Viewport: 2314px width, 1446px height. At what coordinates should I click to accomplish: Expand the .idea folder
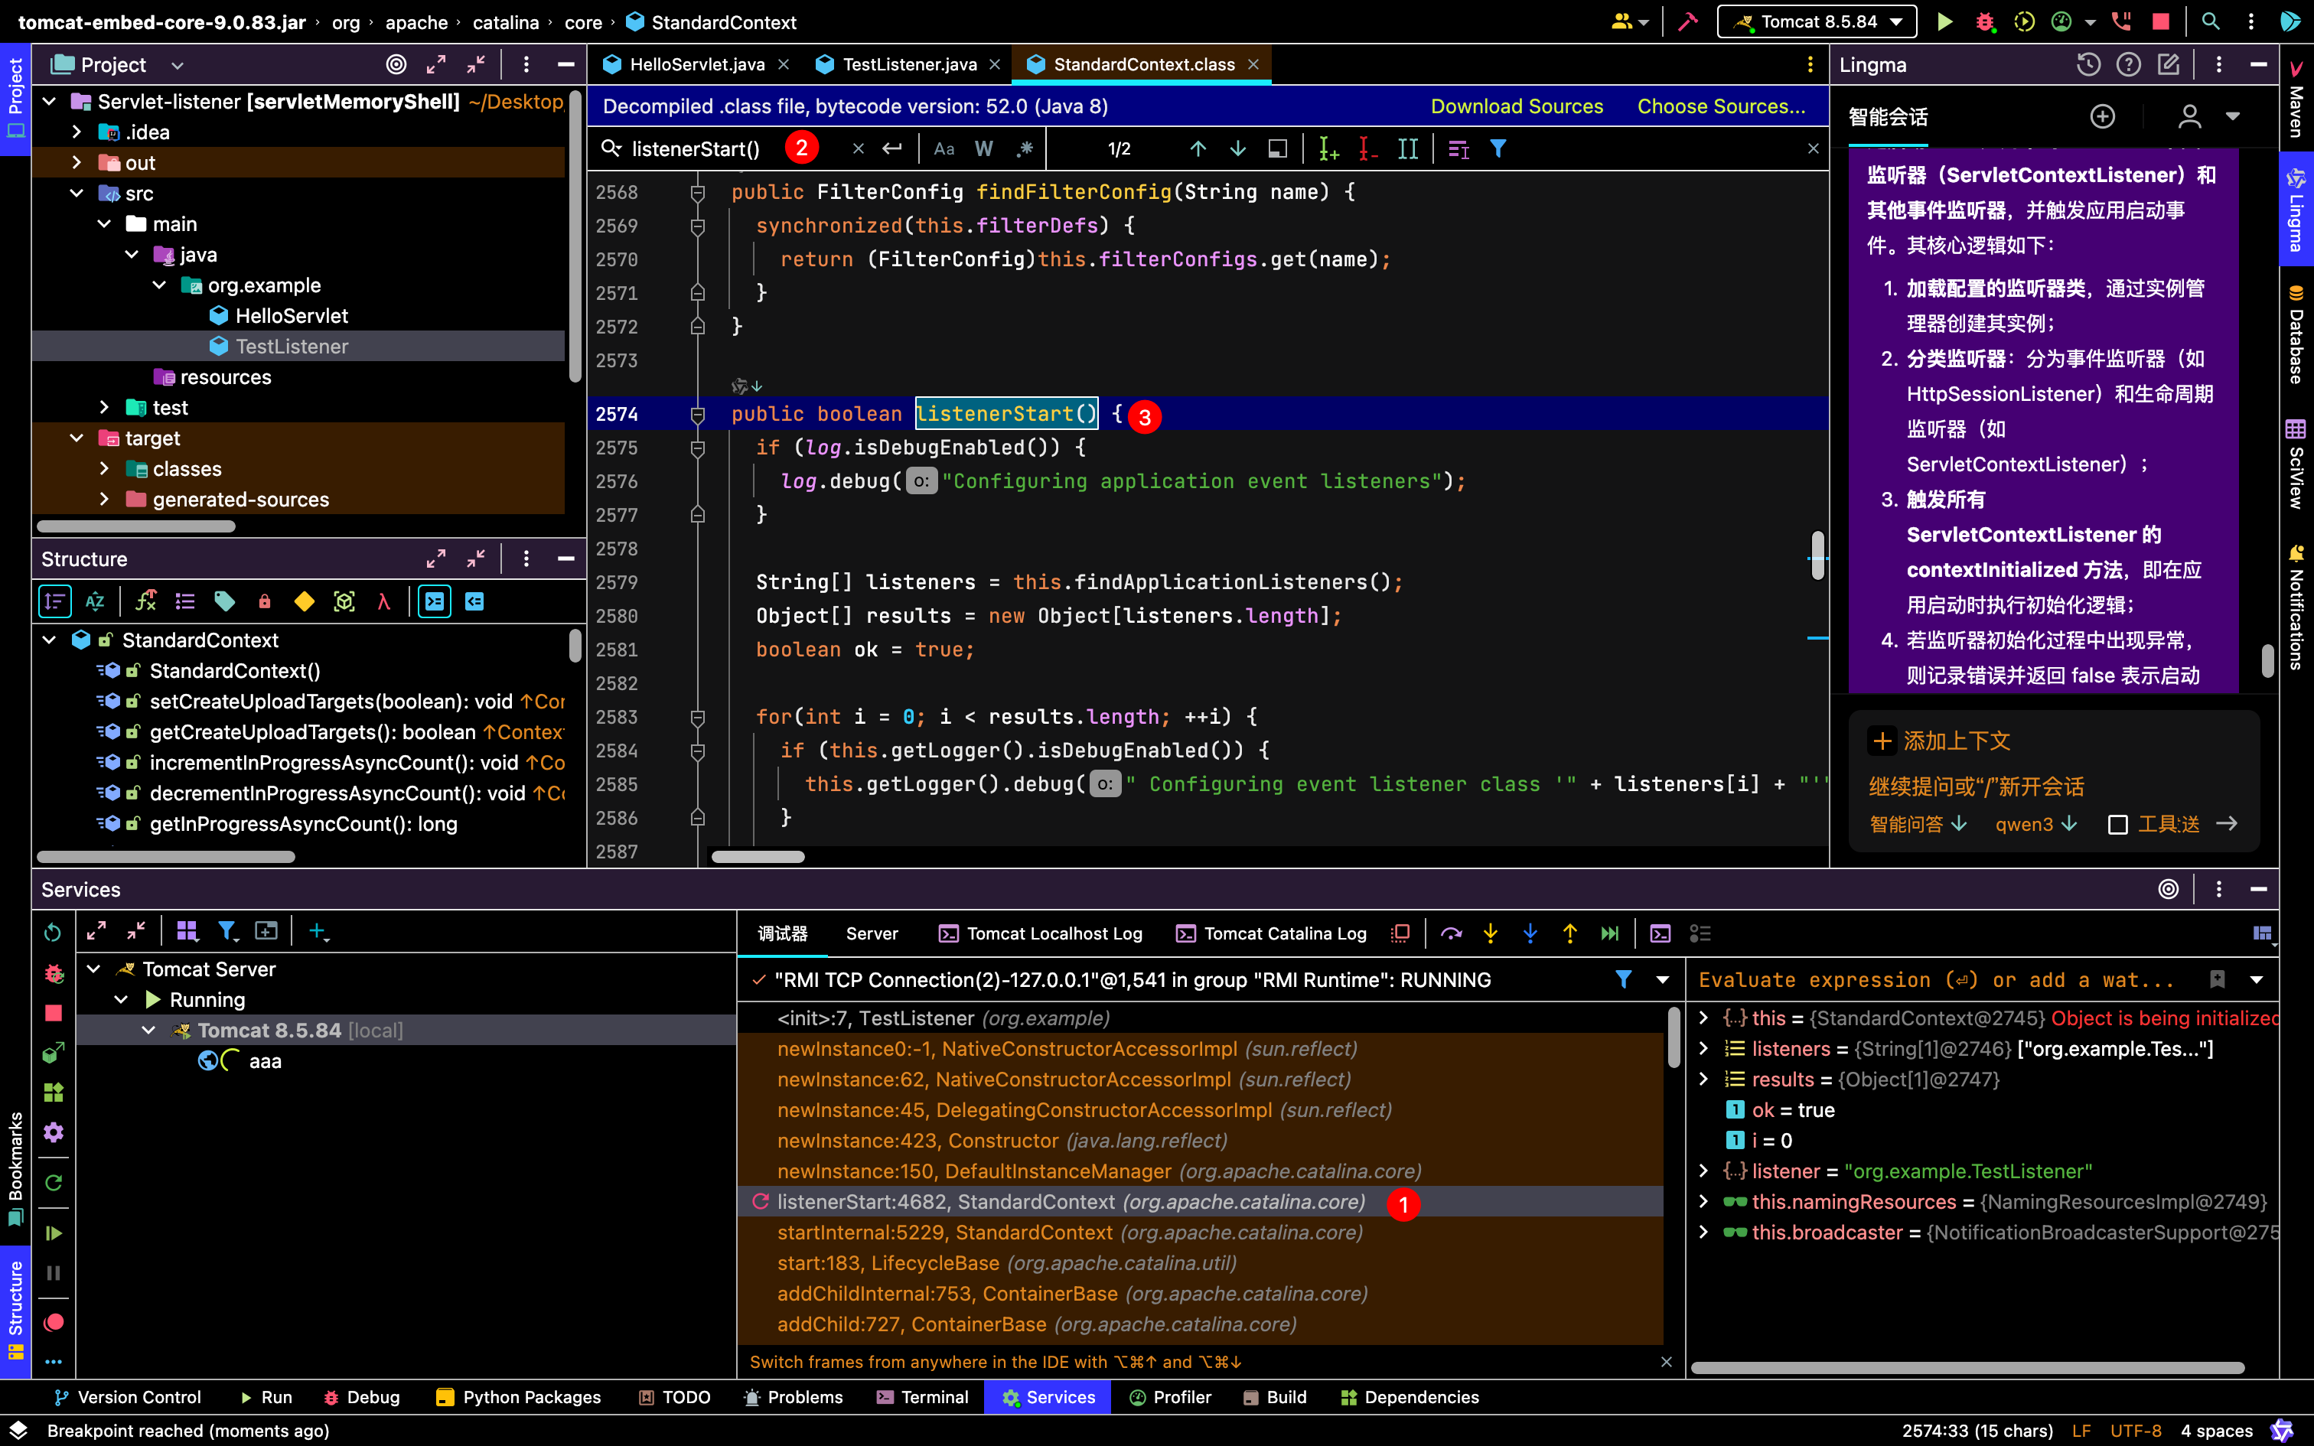pyautogui.click(x=77, y=132)
